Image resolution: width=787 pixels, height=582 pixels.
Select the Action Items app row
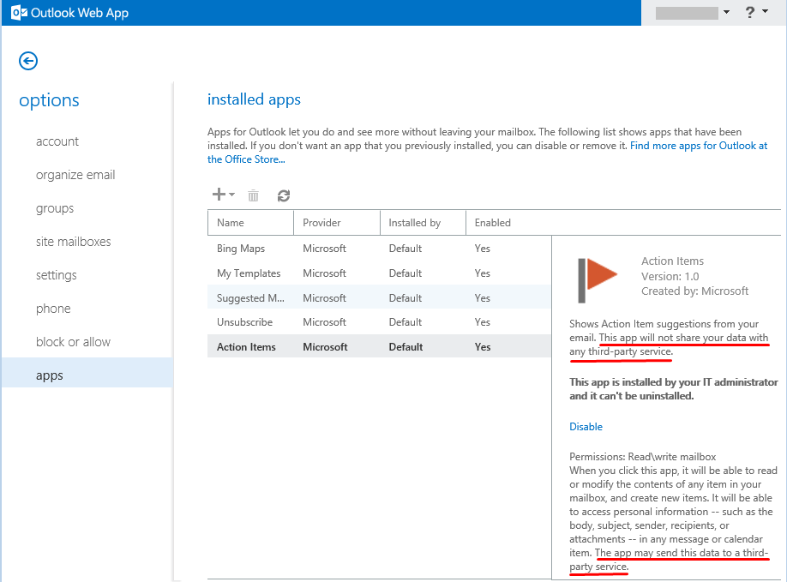point(379,346)
